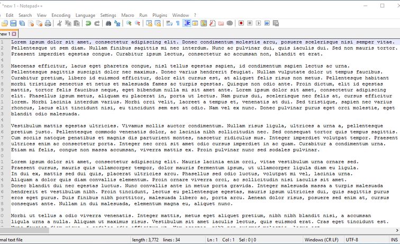
Task: Click the Zoom In magnifier icon
Action: click(x=129, y=23)
